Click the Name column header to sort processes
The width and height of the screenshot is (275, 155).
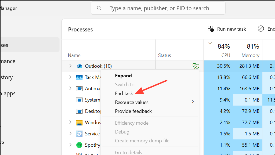click(74, 55)
